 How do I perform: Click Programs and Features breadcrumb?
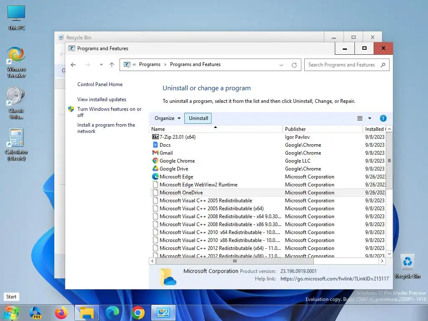point(195,64)
